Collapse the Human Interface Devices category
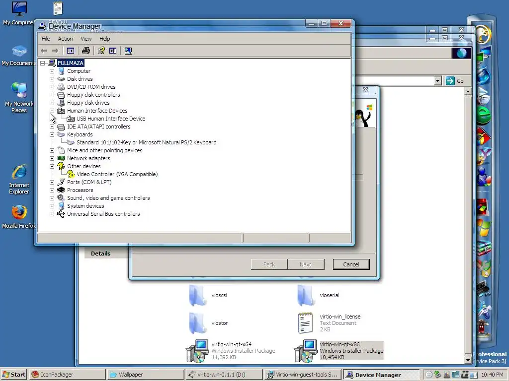 point(52,111)
